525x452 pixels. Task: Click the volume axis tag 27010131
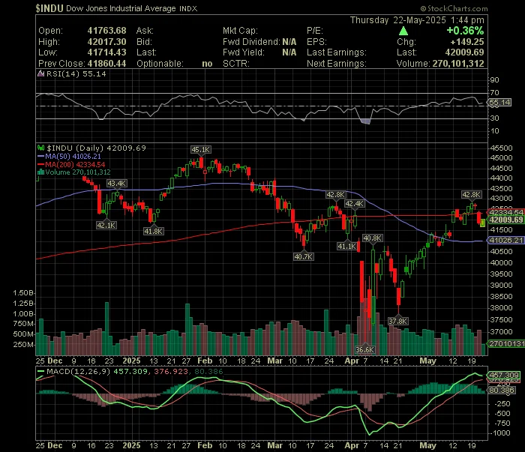tap(506, 343)
